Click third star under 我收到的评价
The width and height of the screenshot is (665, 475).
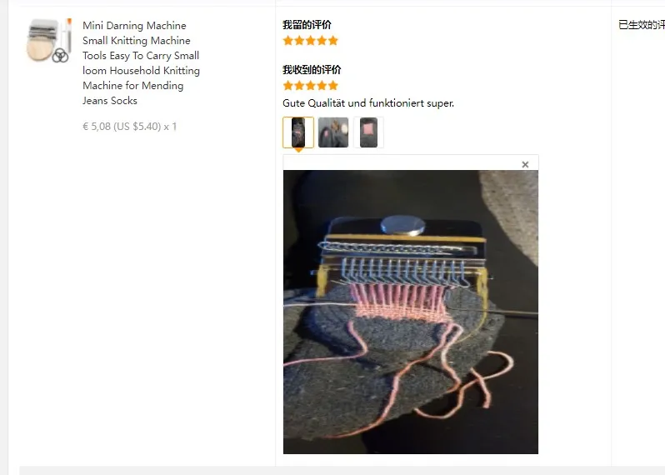point(311,86)
